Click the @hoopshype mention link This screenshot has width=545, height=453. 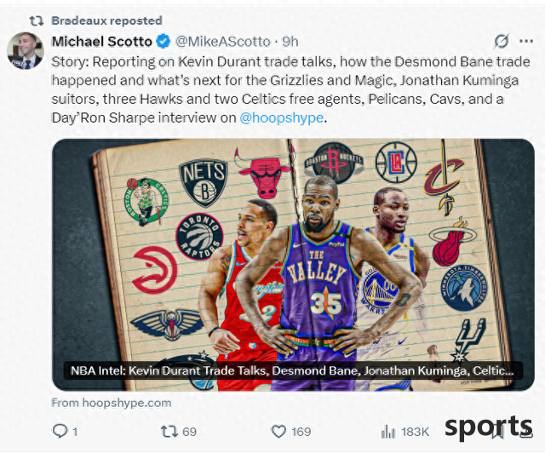click(282, 118)
